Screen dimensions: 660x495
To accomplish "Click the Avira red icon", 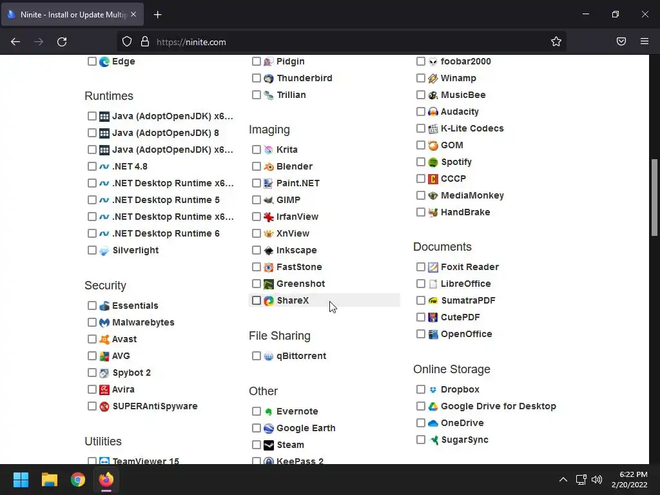I will click(x=104, y=390).
